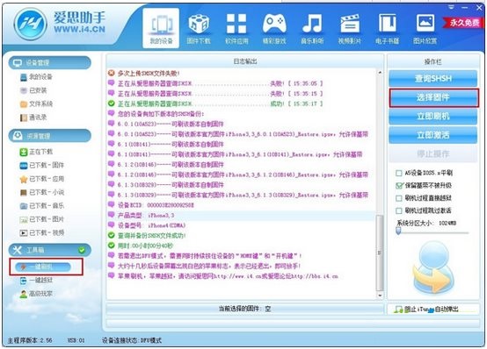Select log row ending 成功! 15:35:17
The height and width of the screenshot is (349, 487).
pos(242,103)
